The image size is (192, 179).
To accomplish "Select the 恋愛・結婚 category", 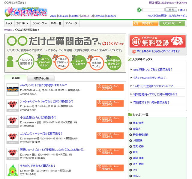I will pyautogui.click(x=138, y=146).
